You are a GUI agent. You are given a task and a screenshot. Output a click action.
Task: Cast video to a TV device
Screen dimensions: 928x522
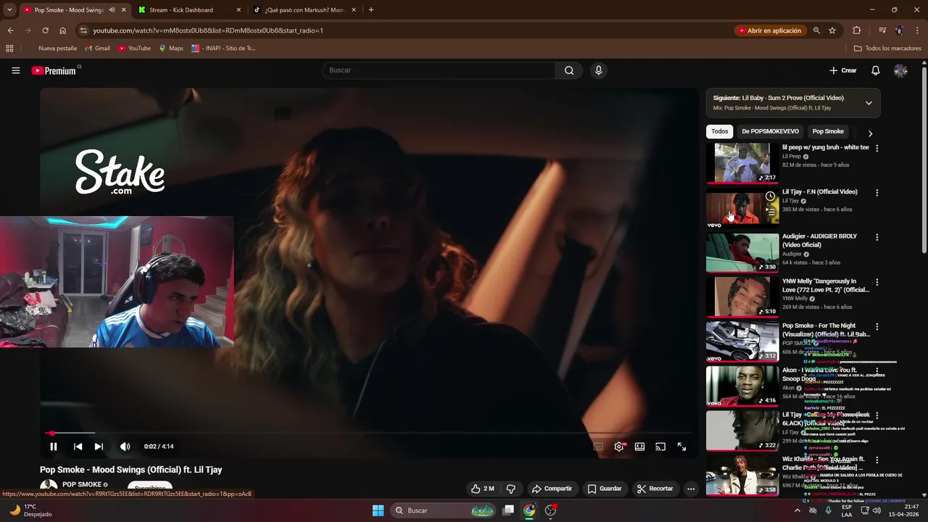[660, 447]
